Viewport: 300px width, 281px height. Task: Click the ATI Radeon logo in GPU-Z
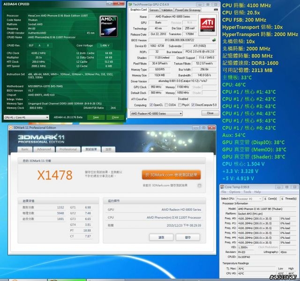tap(208, 25)
